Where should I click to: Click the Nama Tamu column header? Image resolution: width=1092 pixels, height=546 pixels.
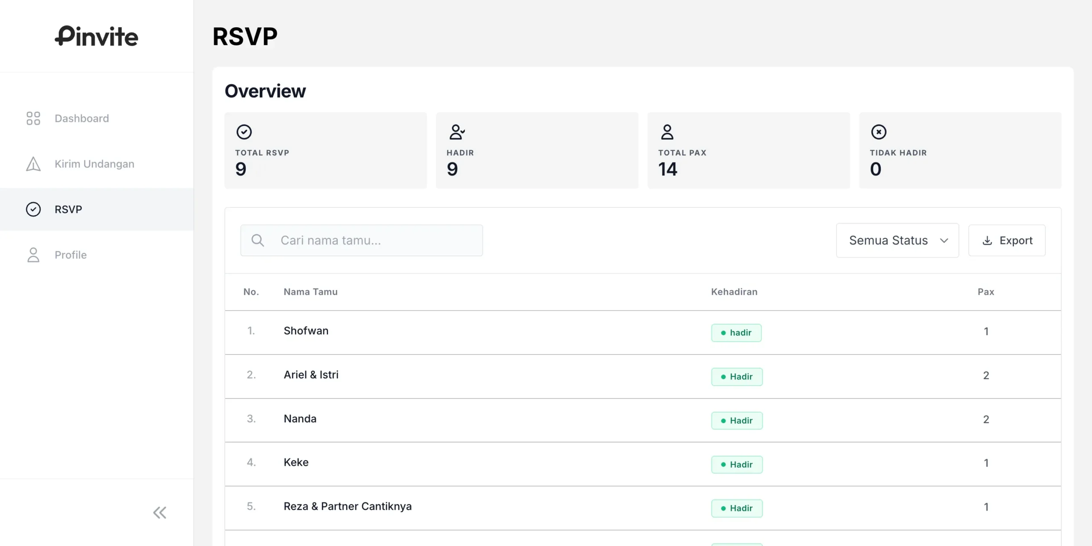click(311, 292)
